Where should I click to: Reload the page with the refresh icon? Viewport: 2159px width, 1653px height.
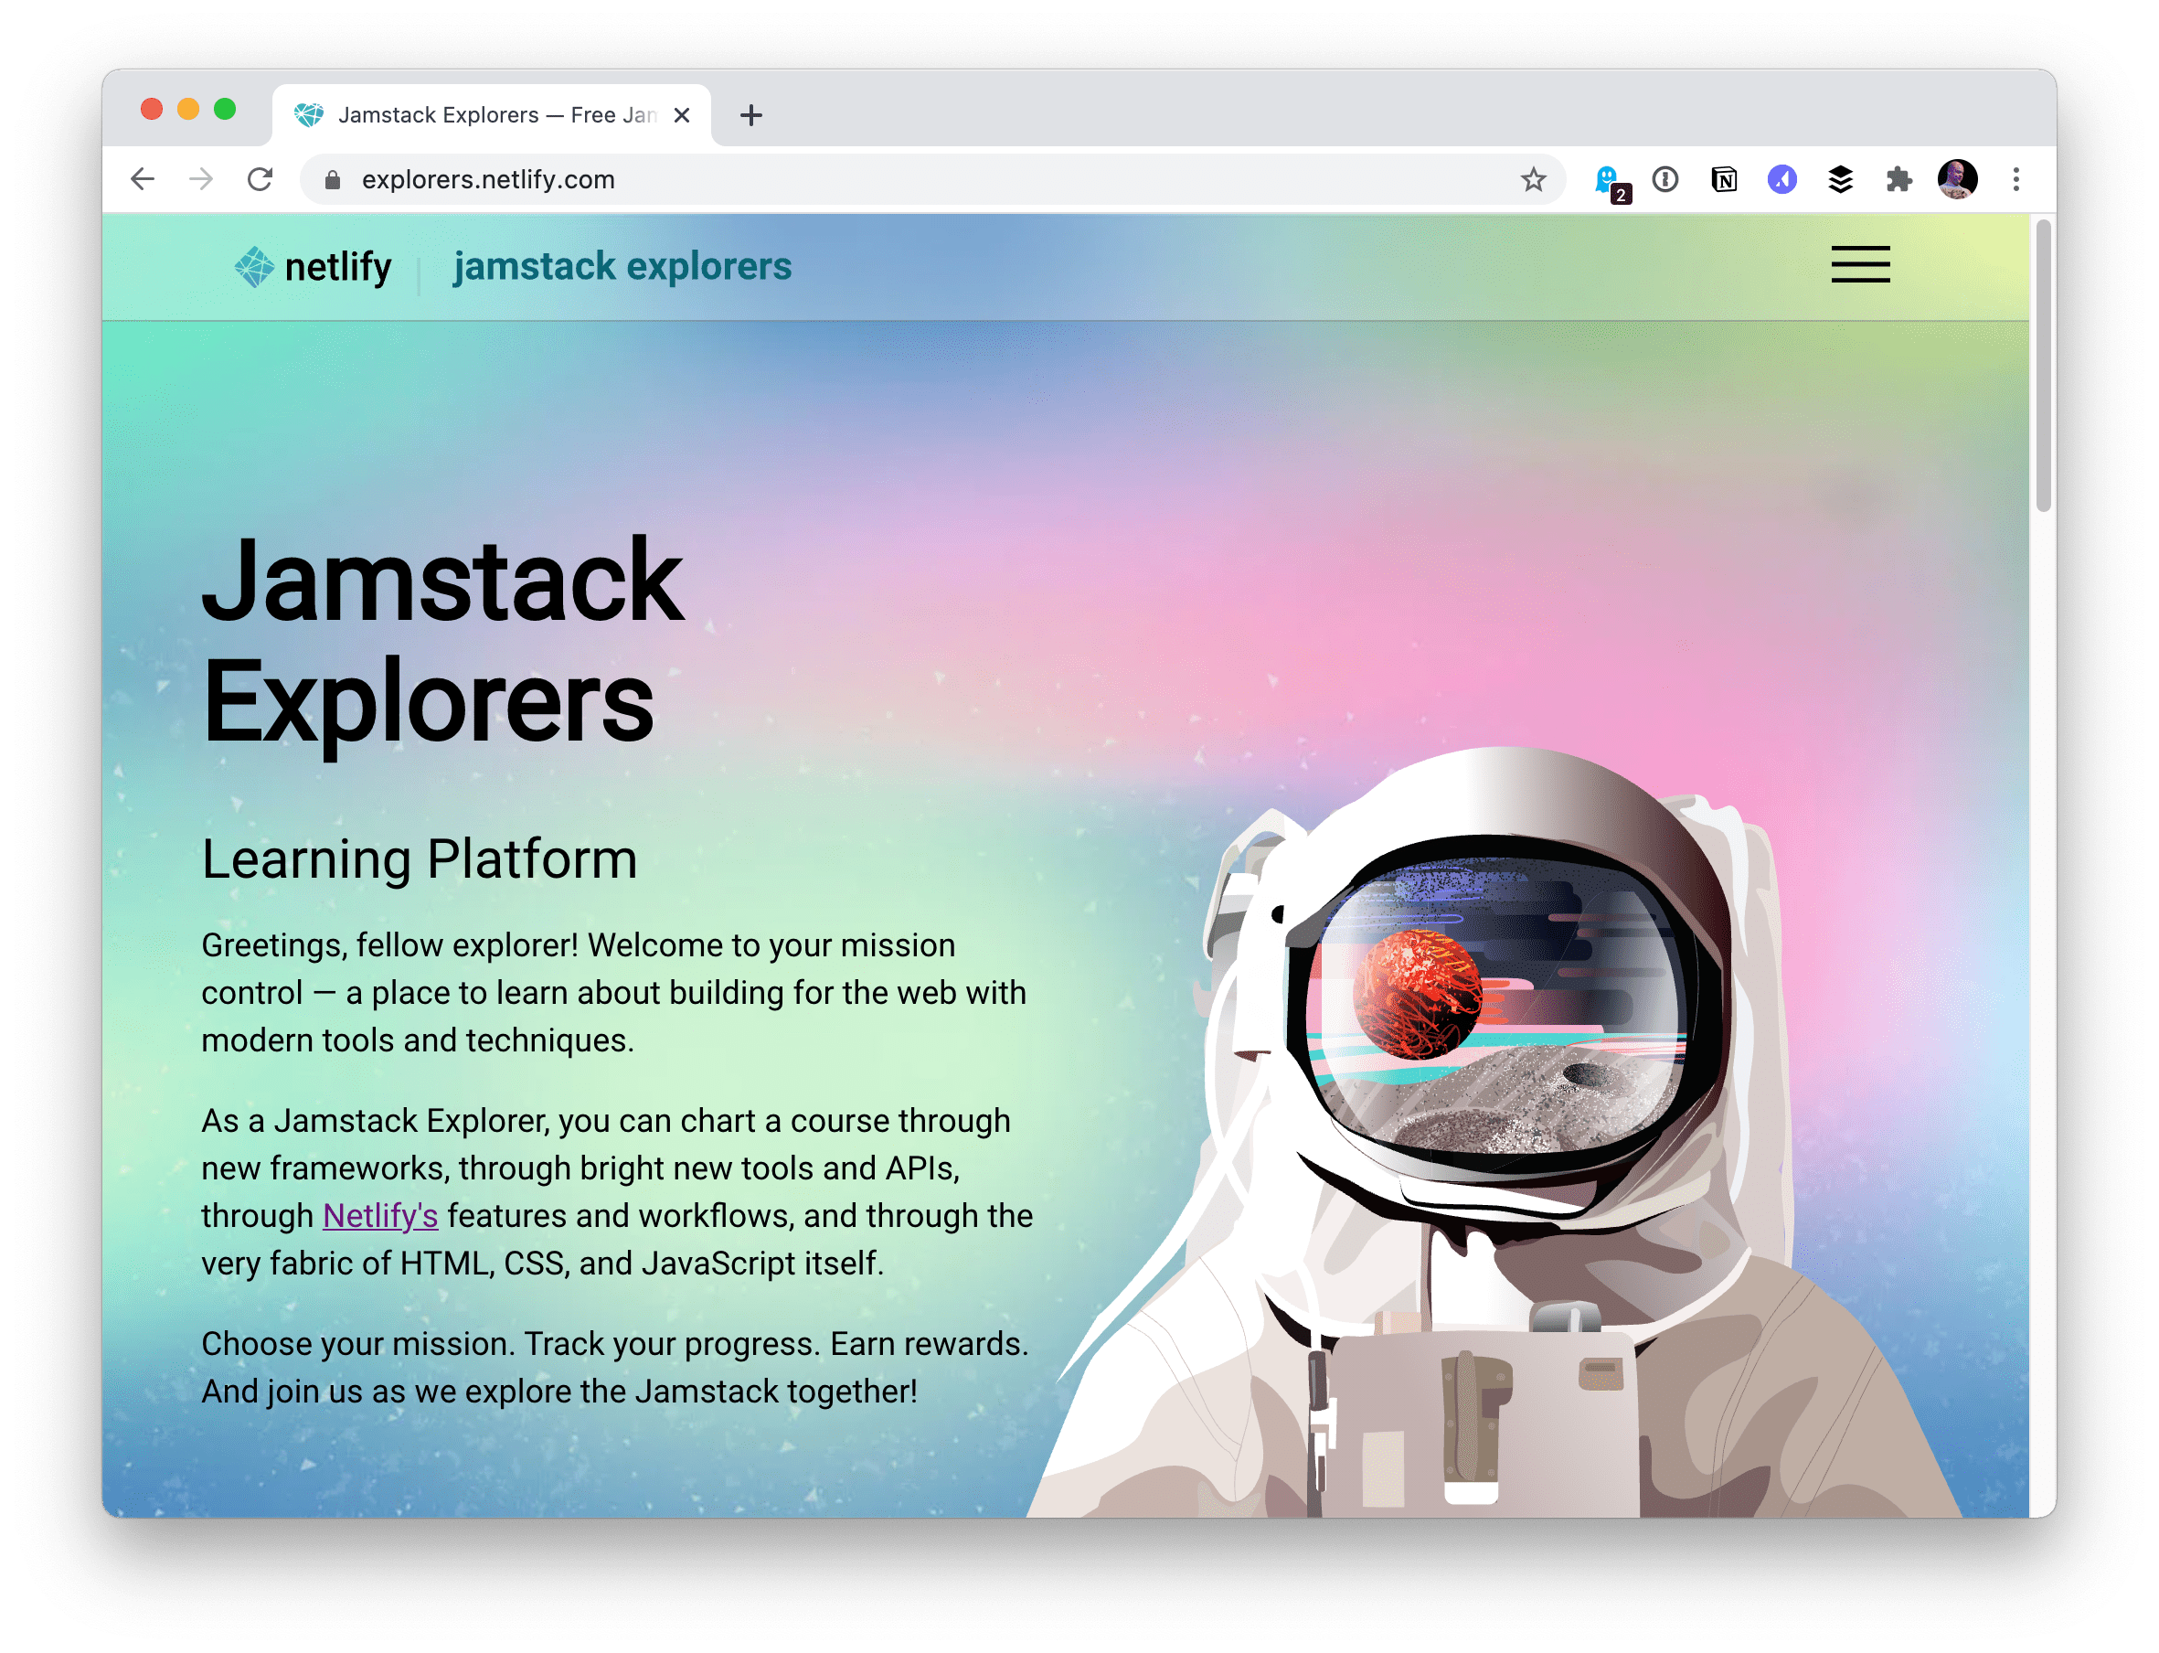click(260, 179)
